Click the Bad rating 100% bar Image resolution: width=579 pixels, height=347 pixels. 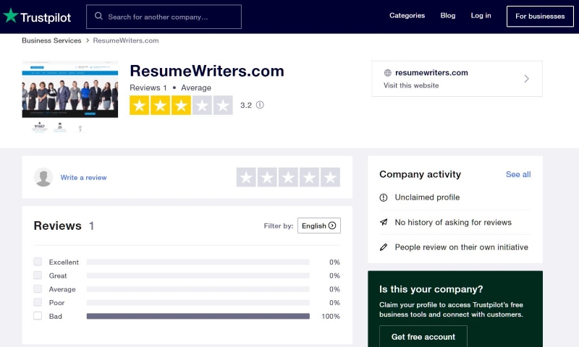[x=198, y=316]
